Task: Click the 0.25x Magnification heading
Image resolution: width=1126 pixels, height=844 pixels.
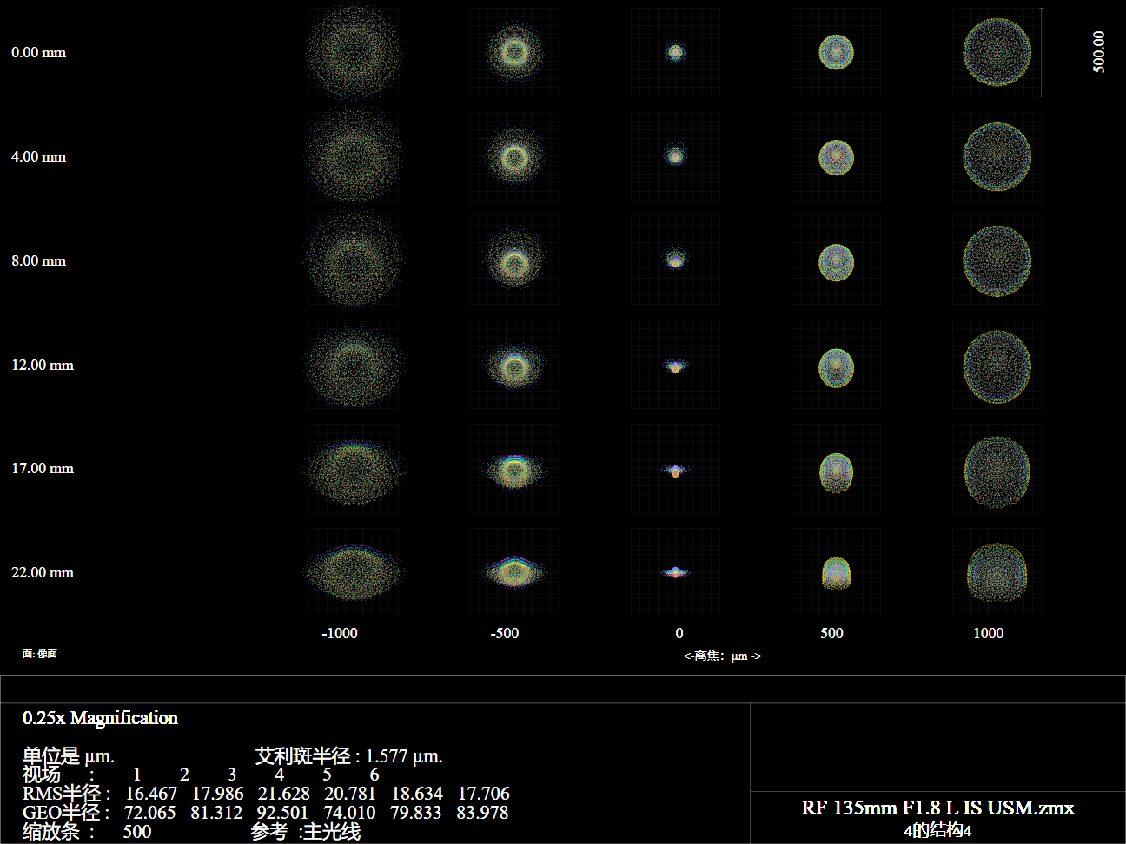Action: point(100,718)
